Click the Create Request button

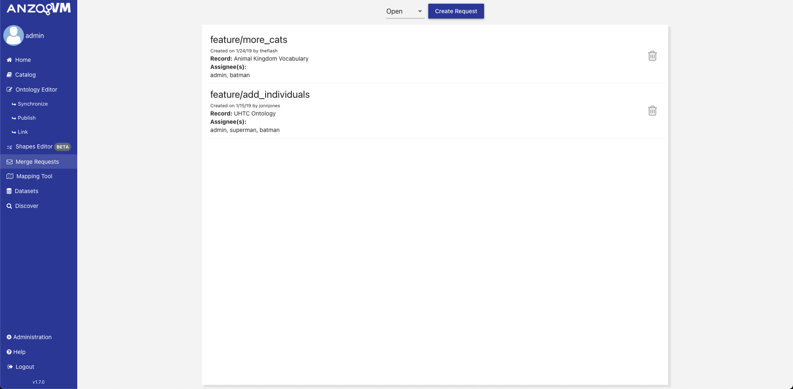456,11
